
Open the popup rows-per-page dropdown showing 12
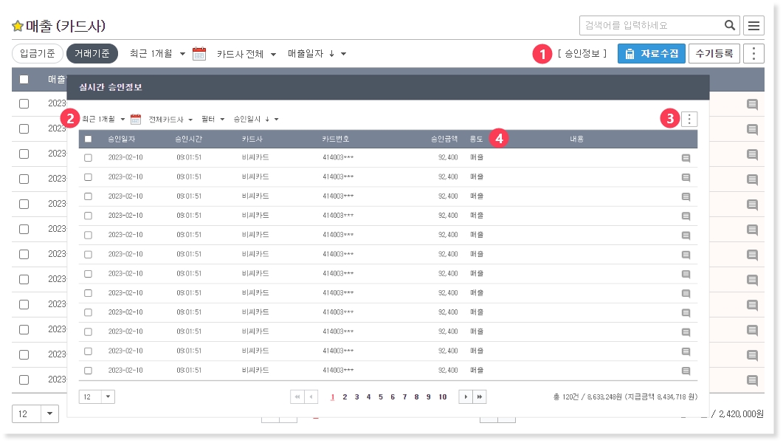(x=97, y=396)
